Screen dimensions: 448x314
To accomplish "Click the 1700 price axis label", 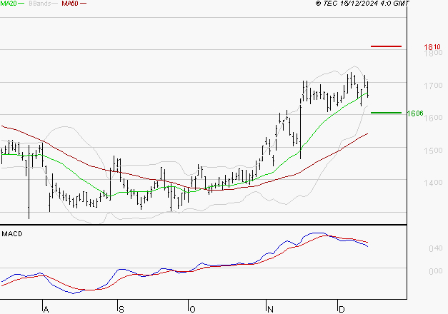I will coord(433,86).
